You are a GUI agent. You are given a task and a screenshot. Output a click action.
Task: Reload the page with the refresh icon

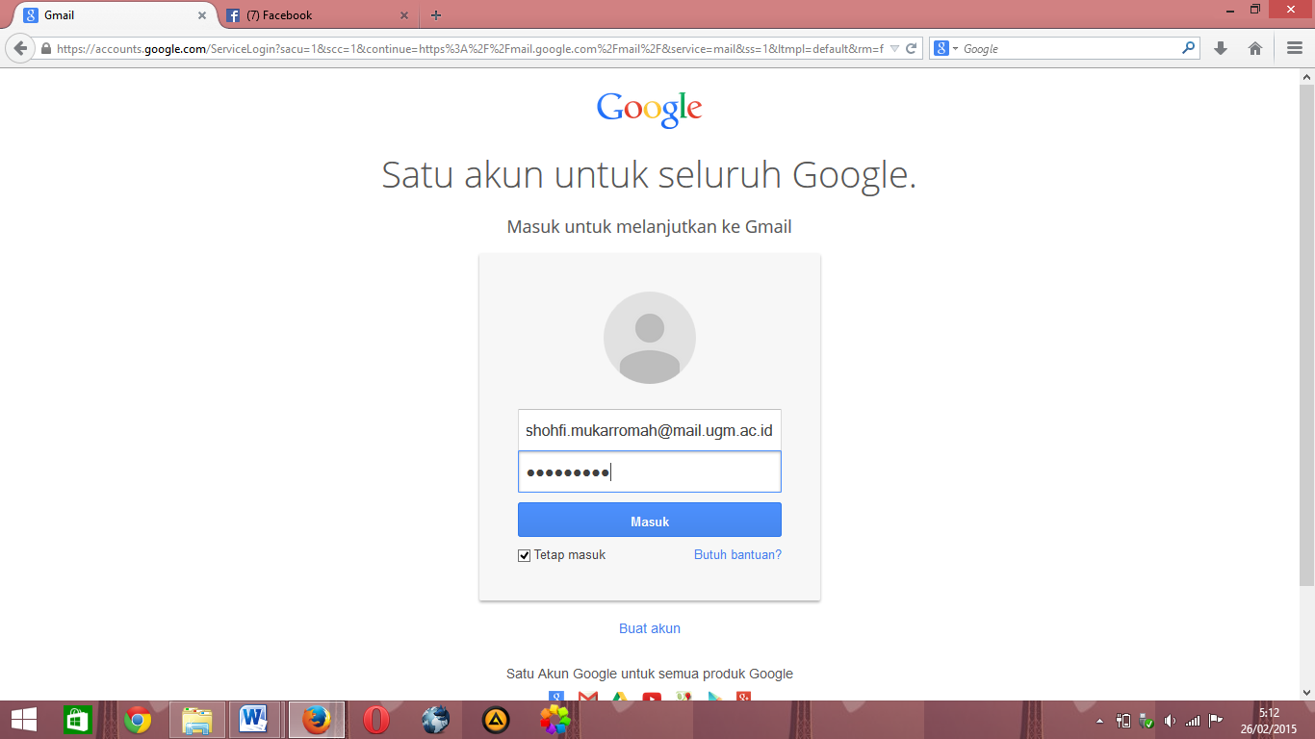pyautogui.click(x=911, y=48)
